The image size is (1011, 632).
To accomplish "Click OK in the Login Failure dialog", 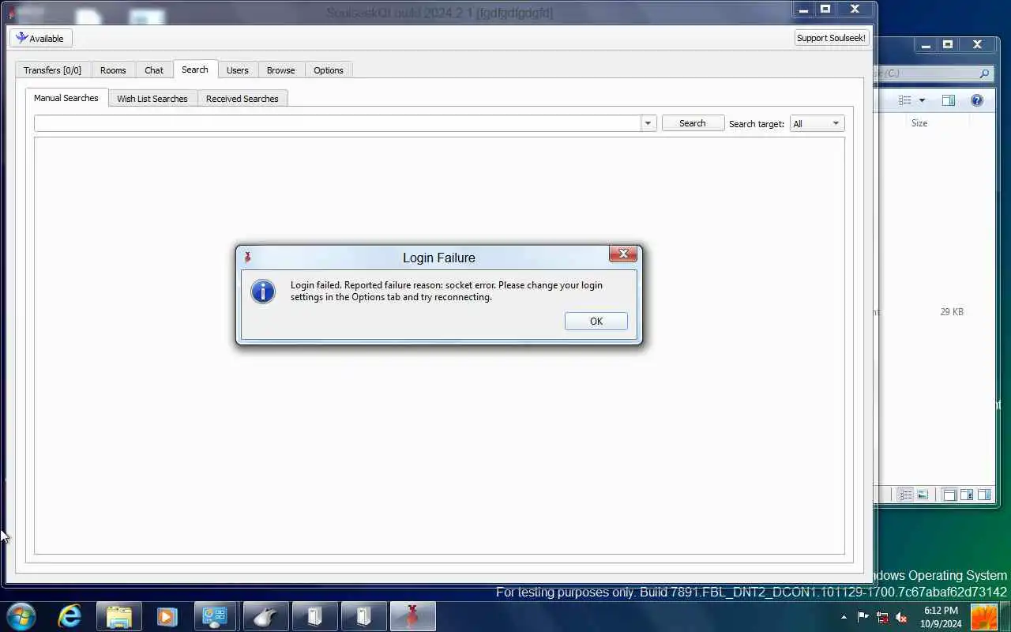I will click(596, 321).
